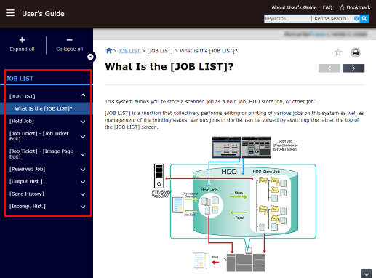Click the Expand all plus icon

pyautogui.click(x=22, y=40)
